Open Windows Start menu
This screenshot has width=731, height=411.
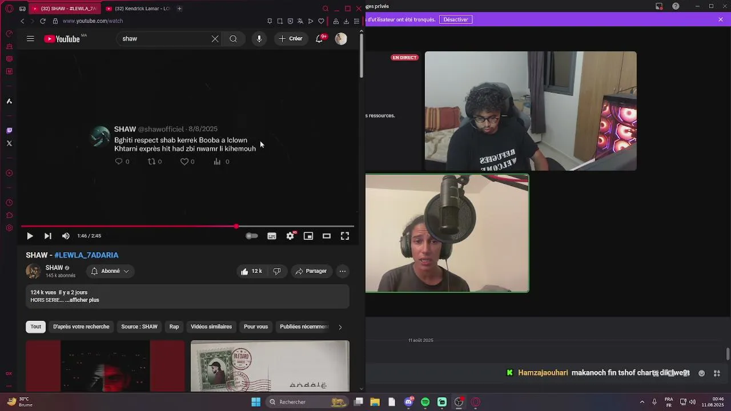pos(256,402)
